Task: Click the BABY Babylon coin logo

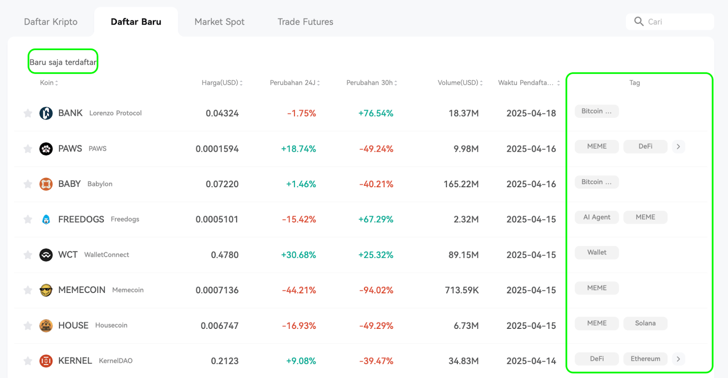Action: click(x=46, y=184)
